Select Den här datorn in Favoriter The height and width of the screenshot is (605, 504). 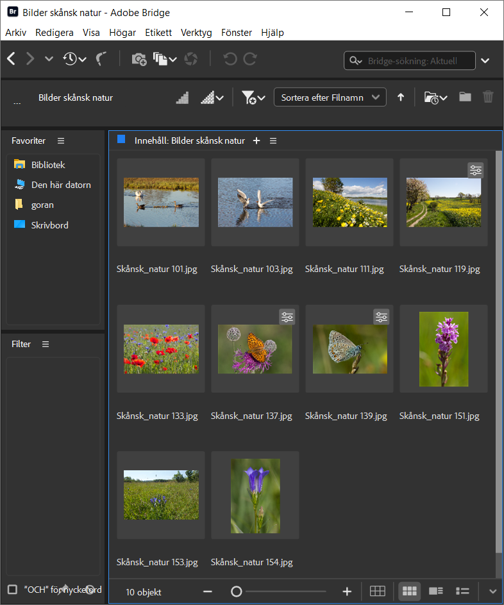pyautogui.click(x=61, y=185)
